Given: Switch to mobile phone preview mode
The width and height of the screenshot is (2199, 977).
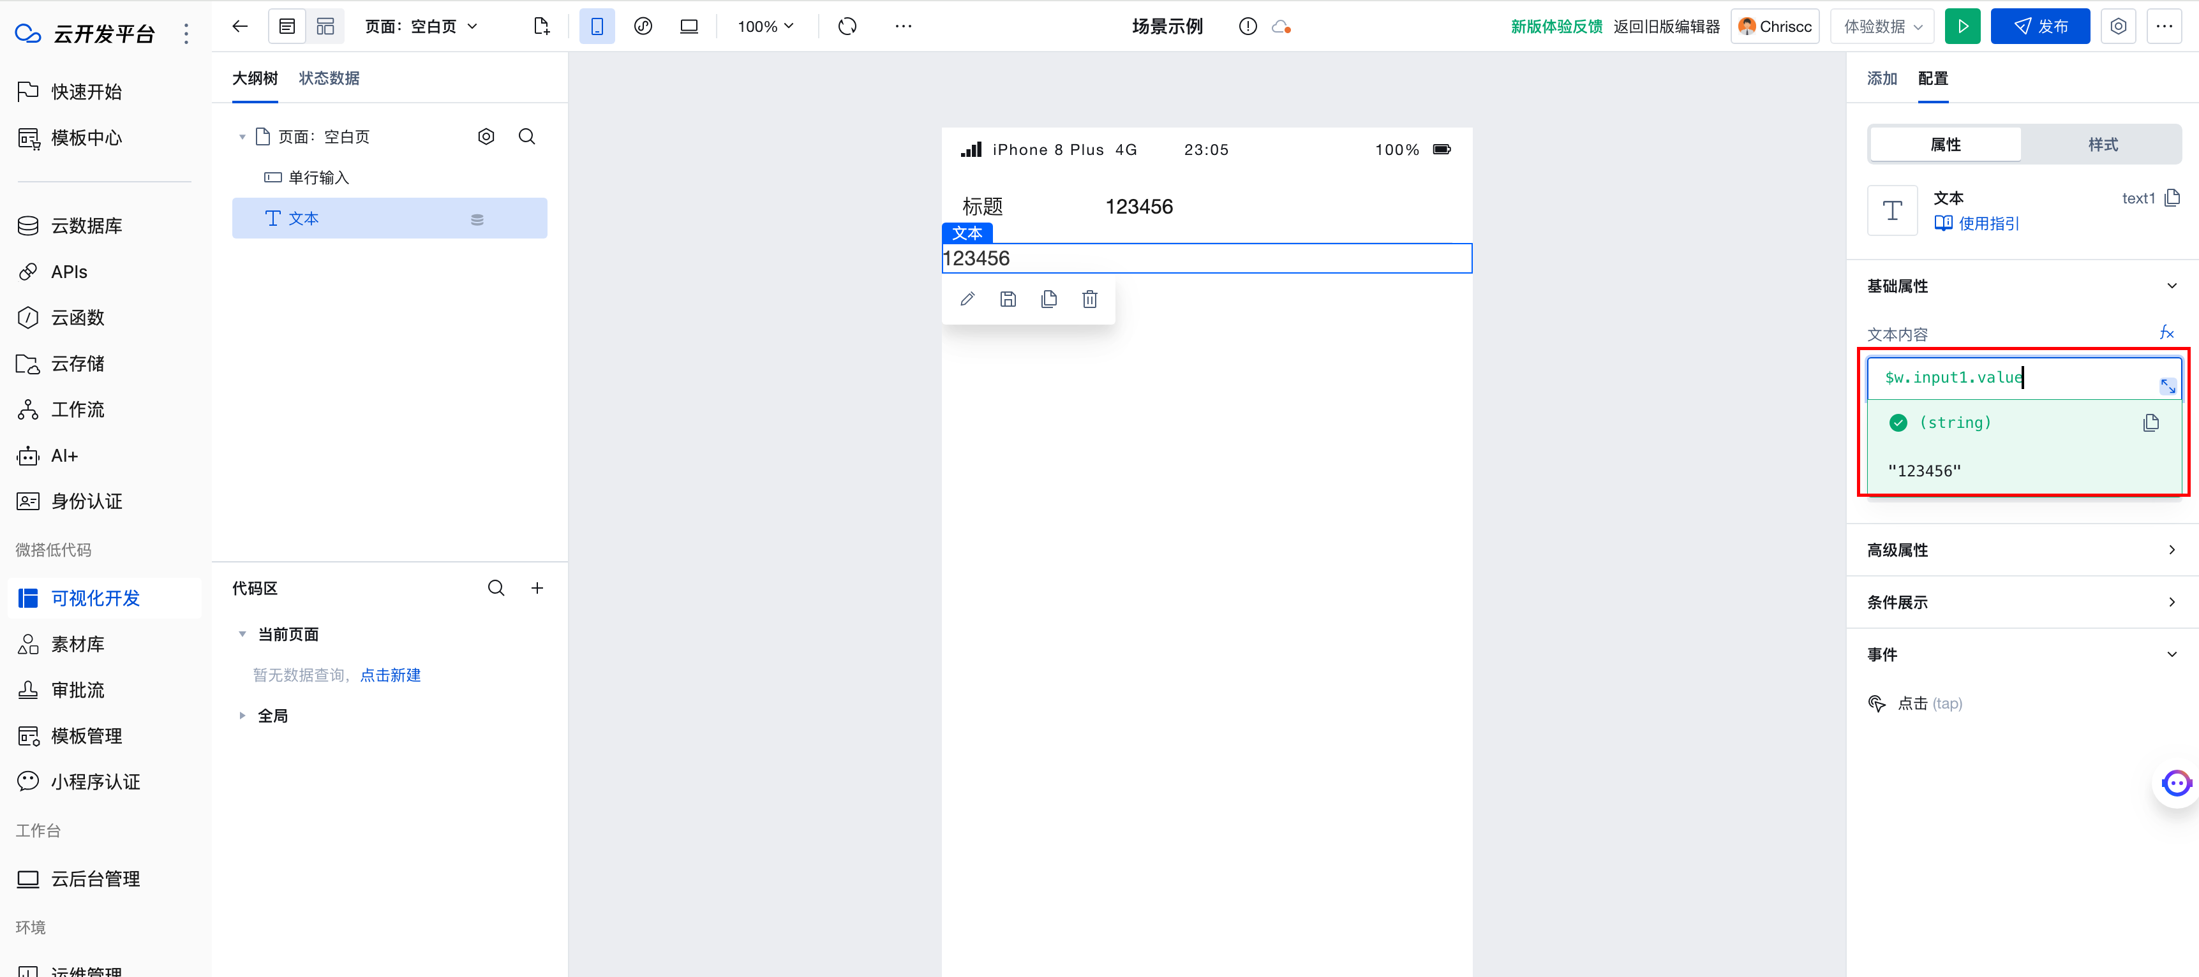Looking at the screenshot, I should [597, 26].
